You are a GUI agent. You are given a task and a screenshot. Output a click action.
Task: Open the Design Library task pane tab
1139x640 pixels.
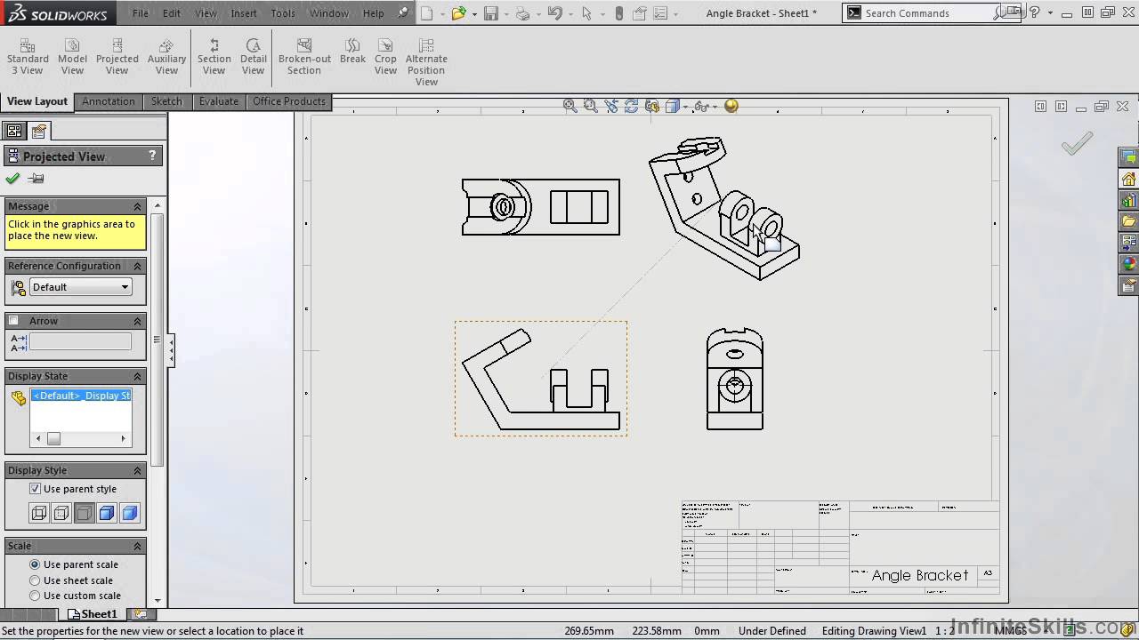[1129, 200]
